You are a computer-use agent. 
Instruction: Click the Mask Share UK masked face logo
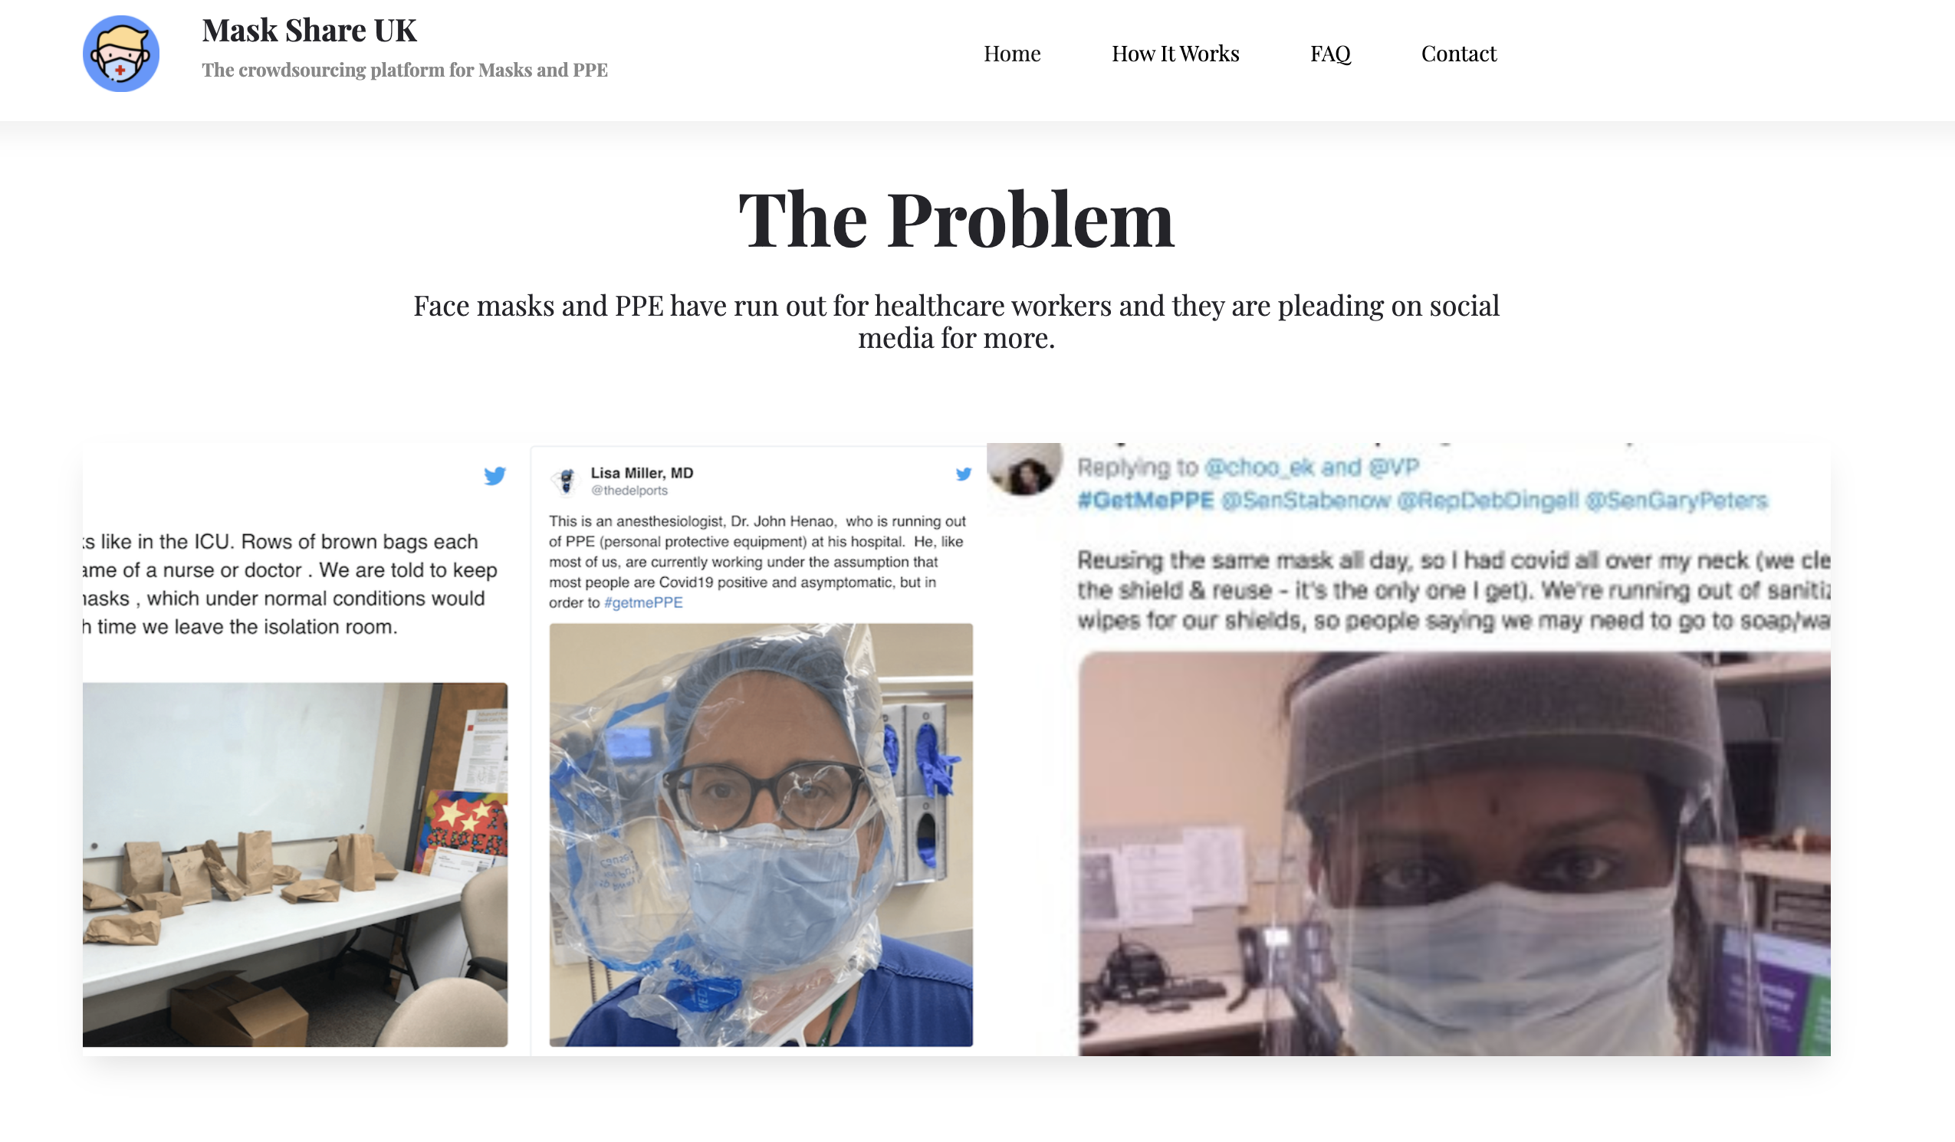click(x=121, y=54)
